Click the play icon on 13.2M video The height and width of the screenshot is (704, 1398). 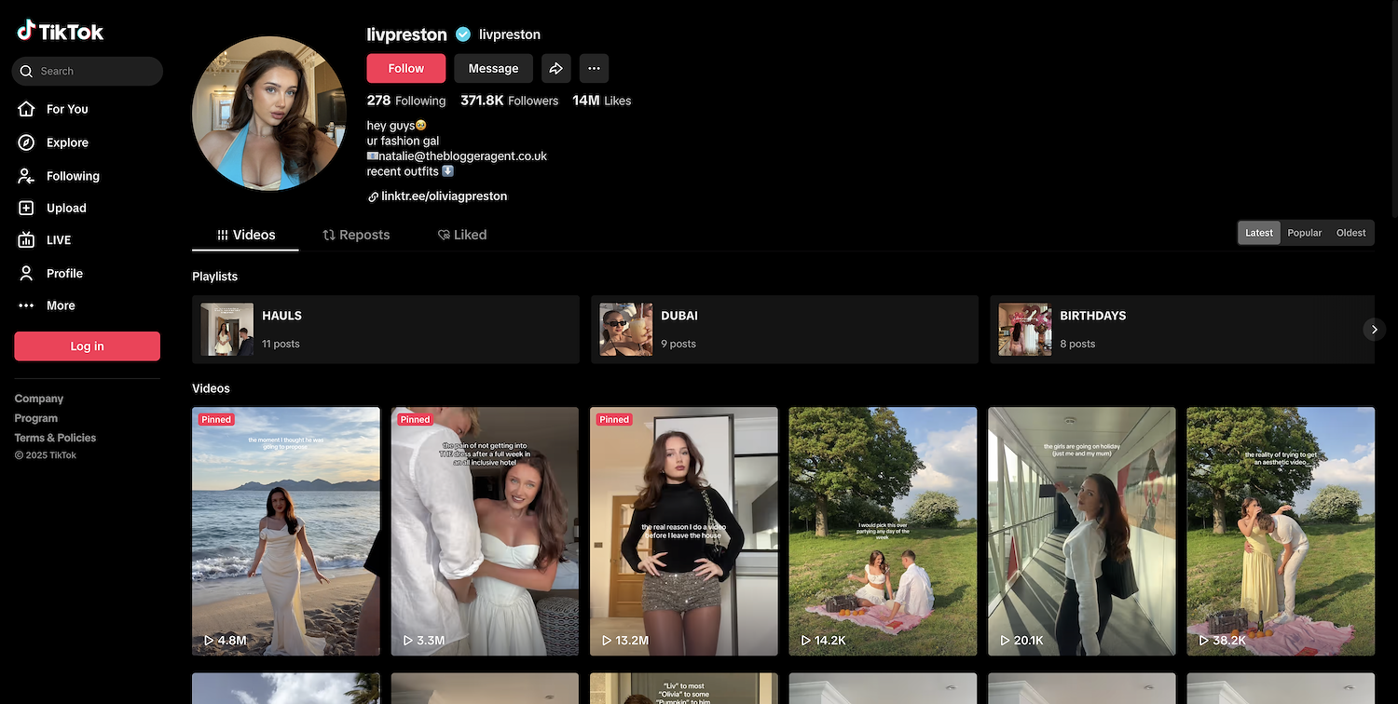coord(607,641)
